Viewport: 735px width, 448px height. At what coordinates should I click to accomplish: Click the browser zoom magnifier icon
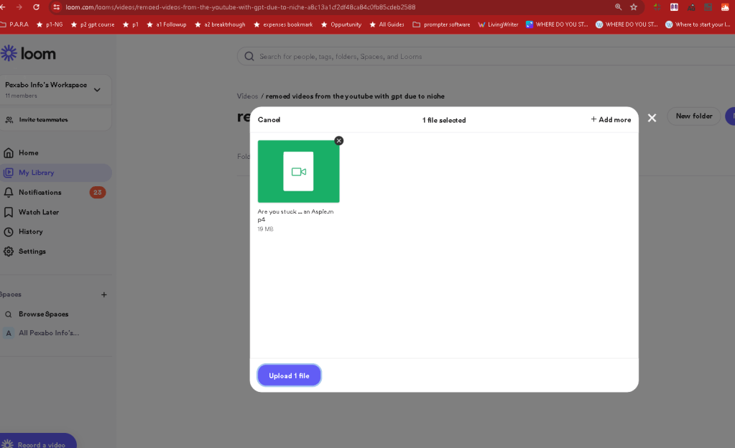pyautogui.click(x=619, y=7)
